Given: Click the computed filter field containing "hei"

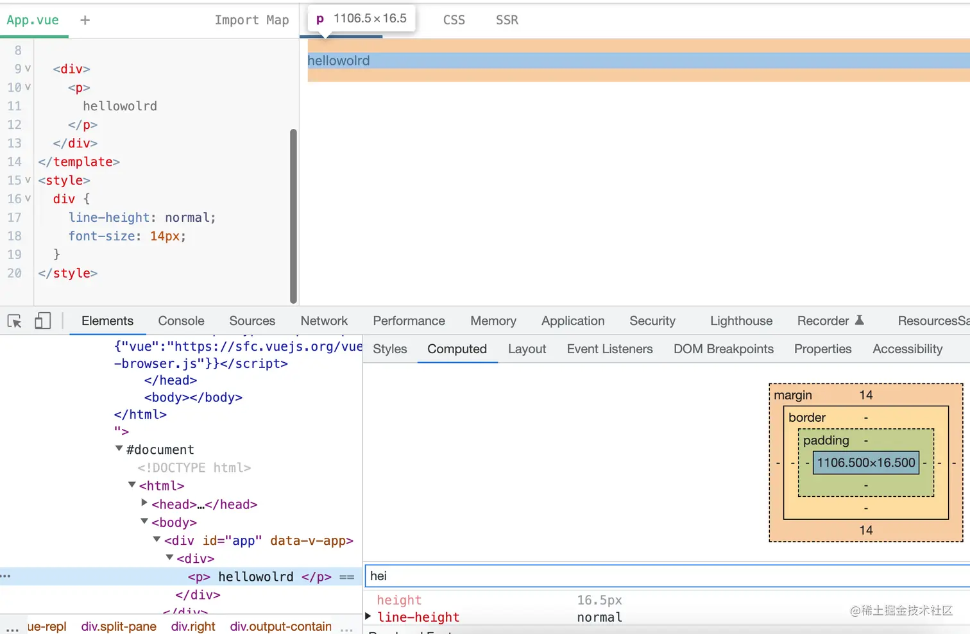Looking at the screenshot, I should click(667, 576).
